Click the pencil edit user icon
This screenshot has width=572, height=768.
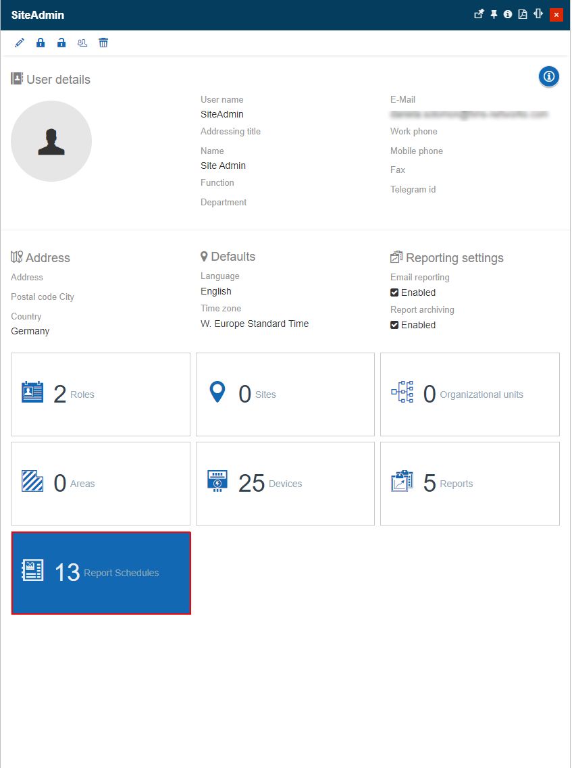click(x=20, y=43)
